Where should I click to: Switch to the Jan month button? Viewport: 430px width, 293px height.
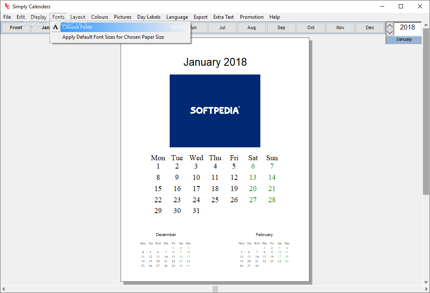click(41, 27)
